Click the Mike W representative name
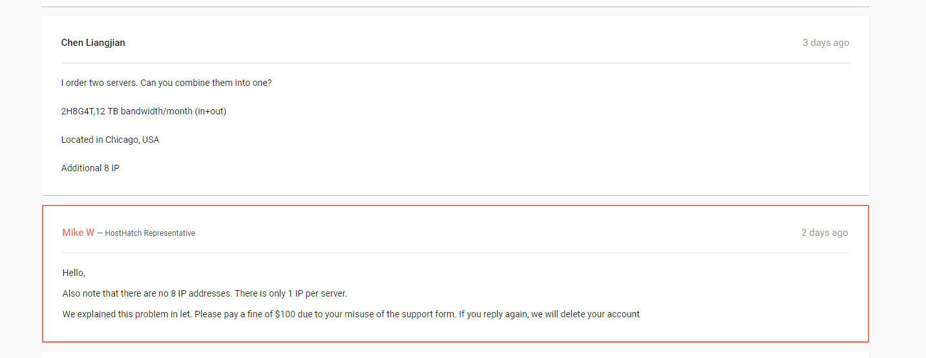926x358 pixels. pos(78,233)
